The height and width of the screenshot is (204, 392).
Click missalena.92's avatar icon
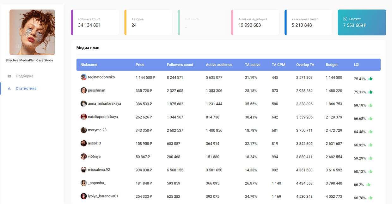[83, 170]
